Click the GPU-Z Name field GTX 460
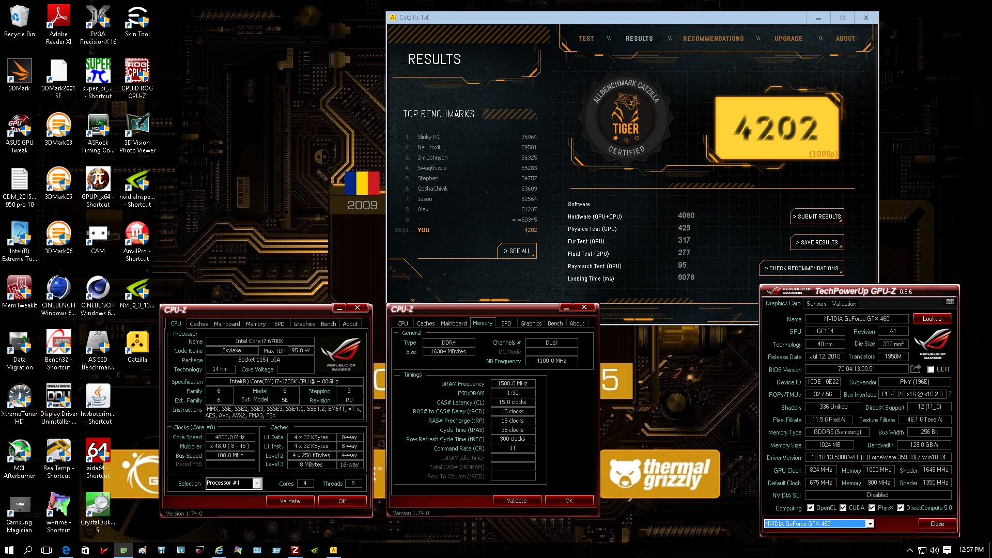Image resolution: width=992 pixels, height=558 pixels. pyautogui.click(x=856, y=319)
